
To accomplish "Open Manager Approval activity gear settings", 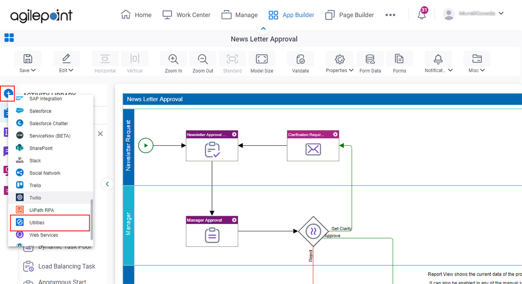I will click(234, 220).
